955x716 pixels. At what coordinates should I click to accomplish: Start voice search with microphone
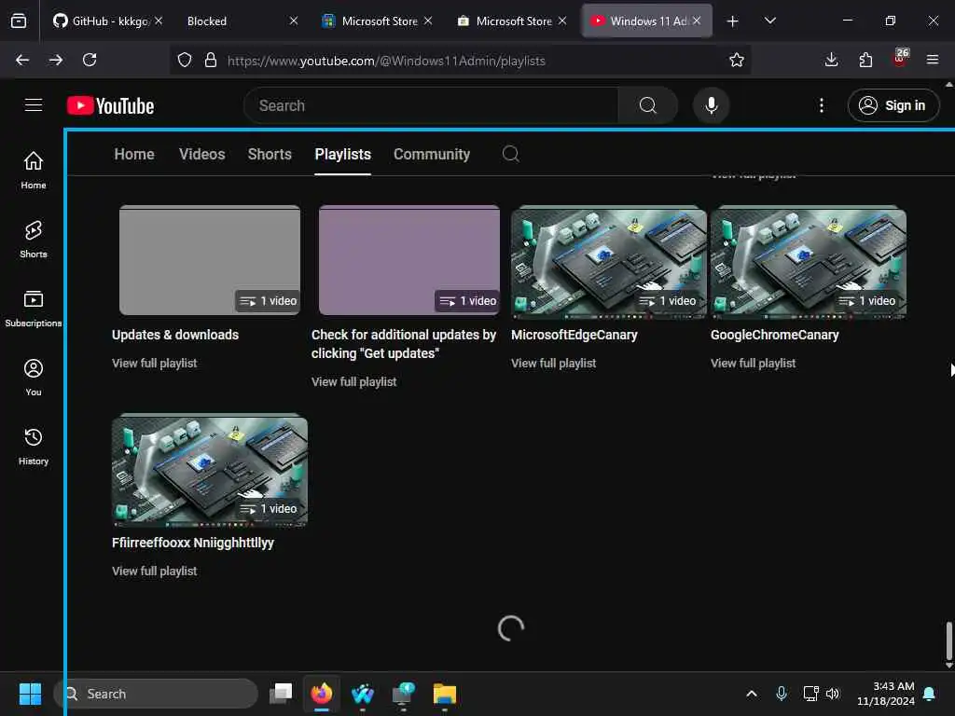point(711,105)
